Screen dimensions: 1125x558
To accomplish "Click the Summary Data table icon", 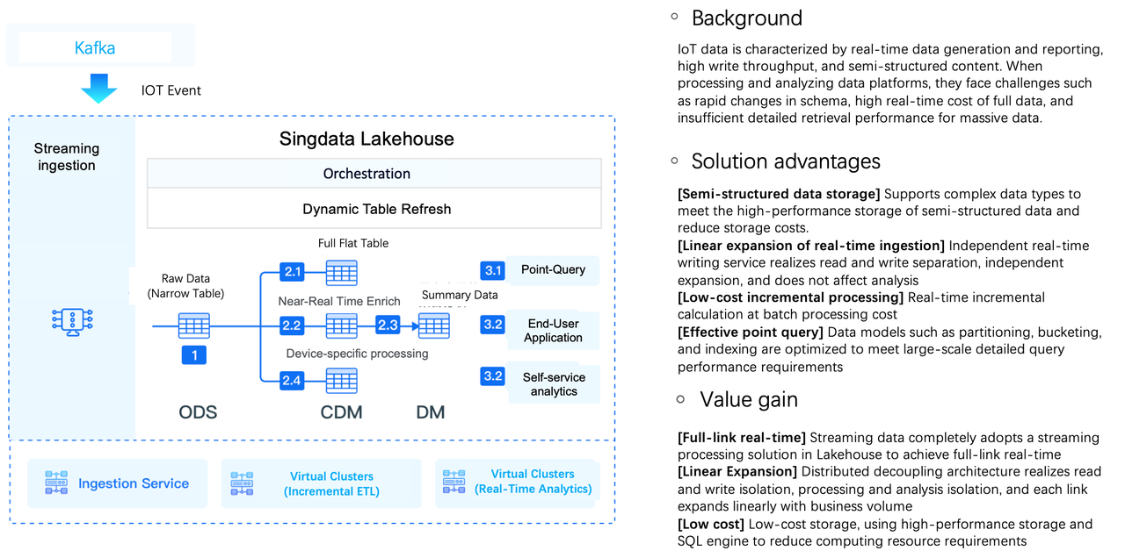I will pos(434,325).
